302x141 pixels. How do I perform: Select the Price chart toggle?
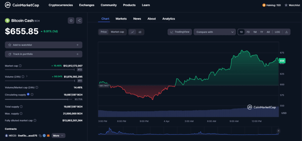pyautogui.click(x=104, y=32)
